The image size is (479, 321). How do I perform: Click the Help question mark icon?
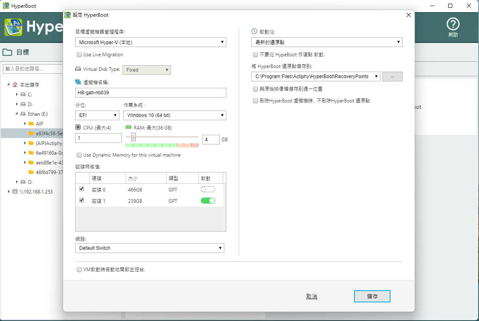[453, 24]
